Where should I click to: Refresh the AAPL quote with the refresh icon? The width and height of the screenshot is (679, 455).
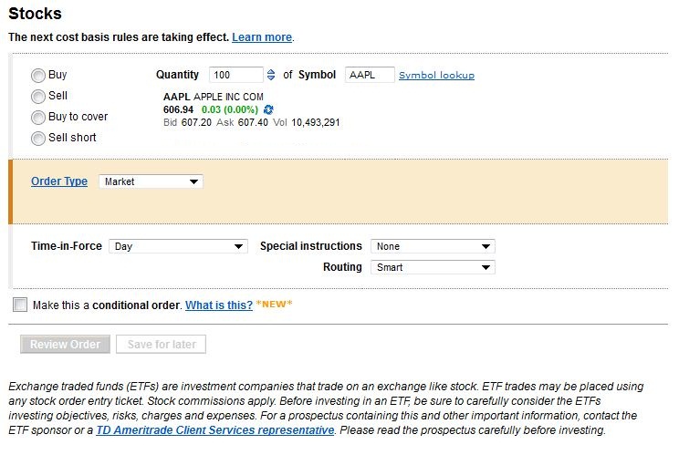pos(268,109)
